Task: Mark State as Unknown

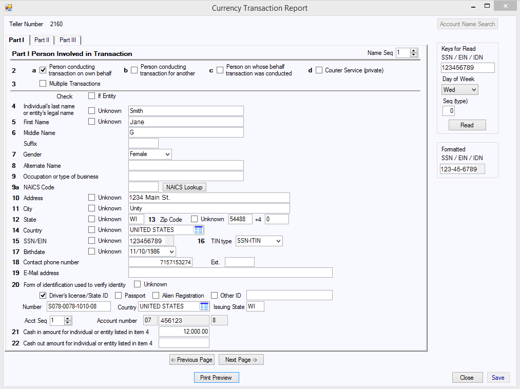Action: click(x=91, y=219)
